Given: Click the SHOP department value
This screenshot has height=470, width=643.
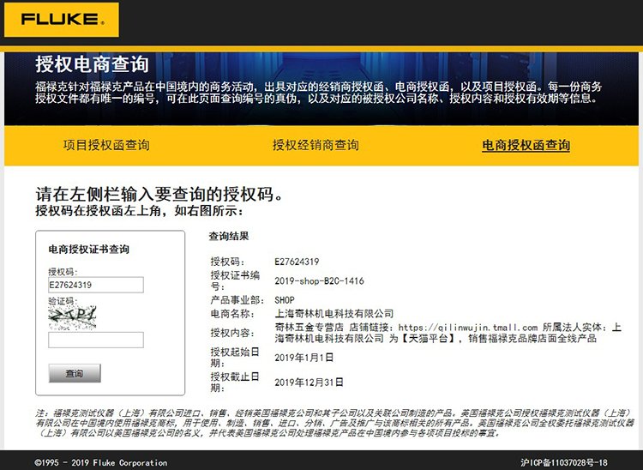Looking at the screenshot, I should (x=285, y=300).
